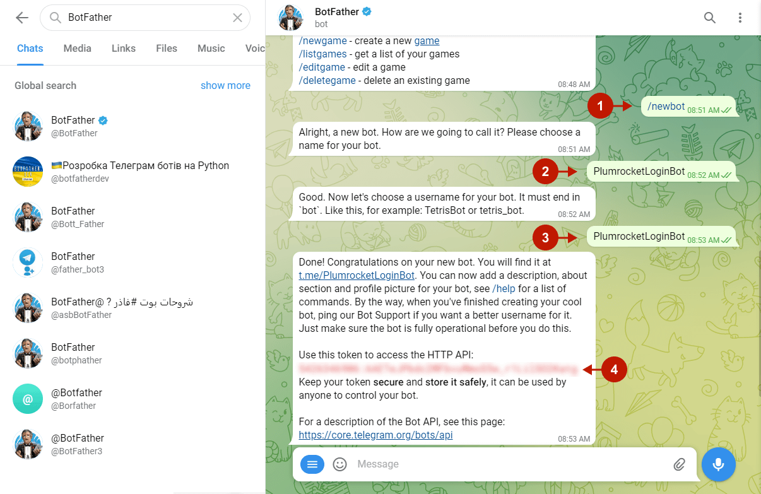Click 'show more' in Global search
This screenshot has width=761, height=494.
(x=225, y=86)
